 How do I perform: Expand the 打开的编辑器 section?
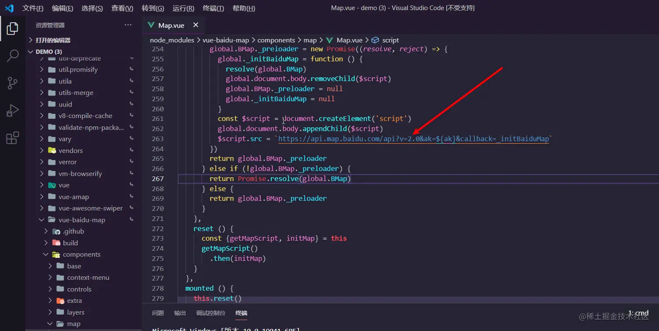pos(31,40)
